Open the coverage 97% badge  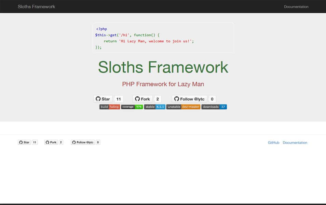132,107
